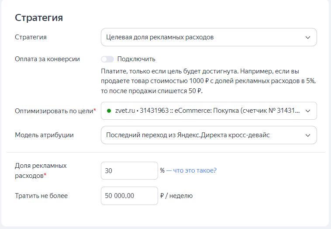Click the green status dot beside zvet.ru
This screenshot has height=229, width=331.
(x=109, y=111)
